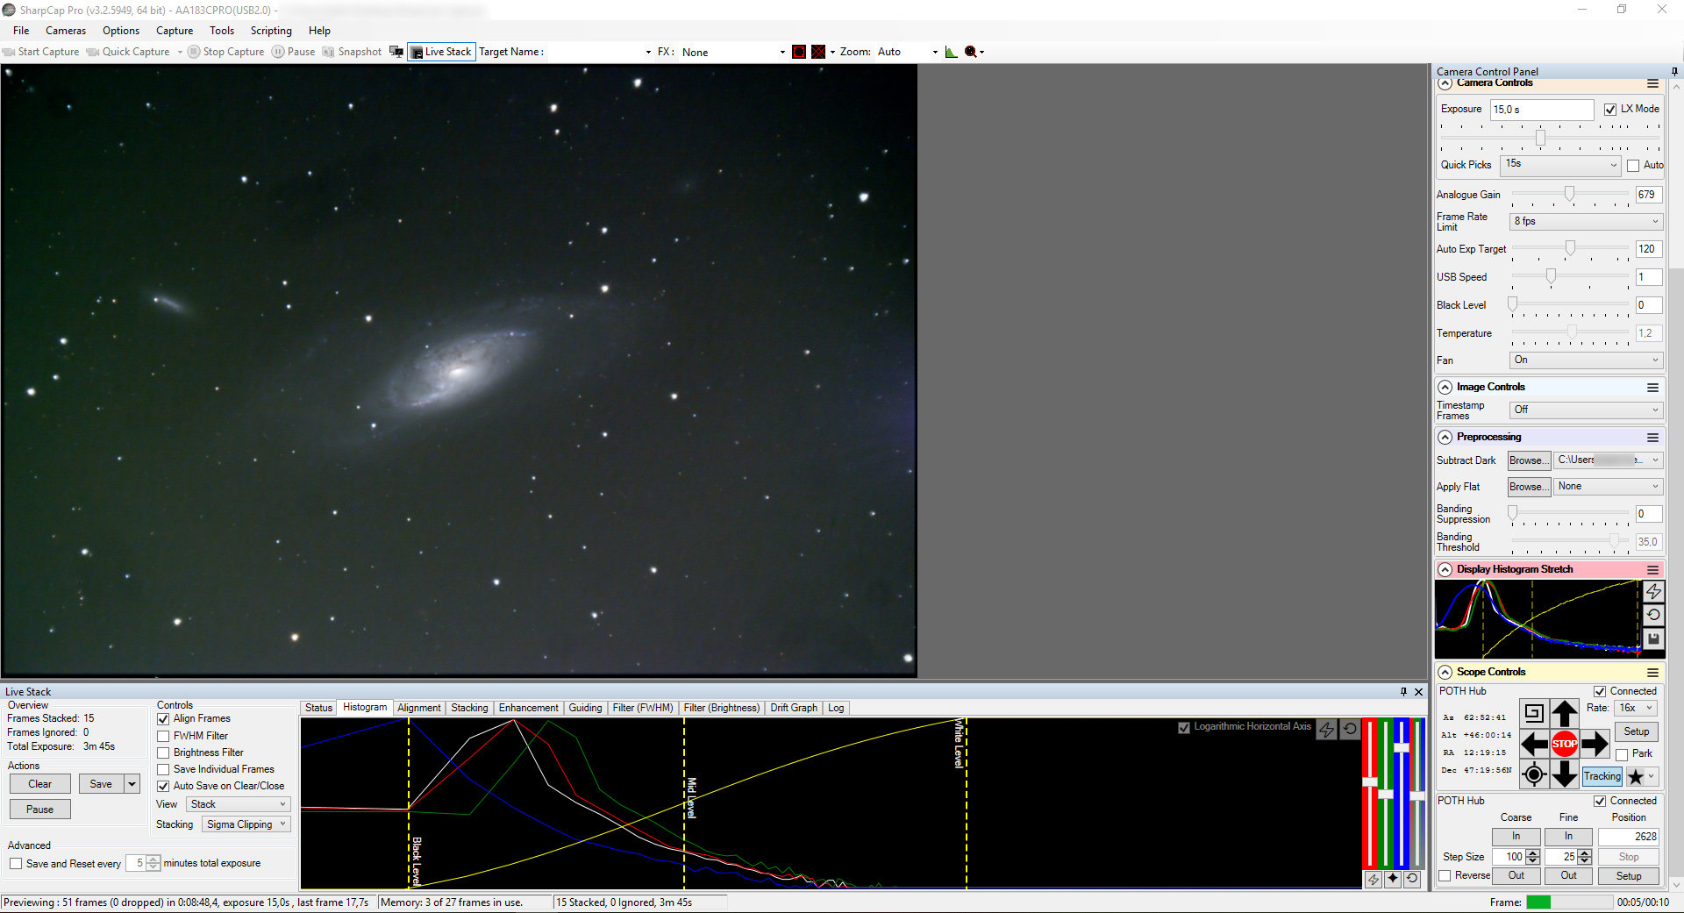Open the Stacking Sigma Clipping dropdown
The width and height of the screenshot is (1684, 913).
[x=246, y=824]
